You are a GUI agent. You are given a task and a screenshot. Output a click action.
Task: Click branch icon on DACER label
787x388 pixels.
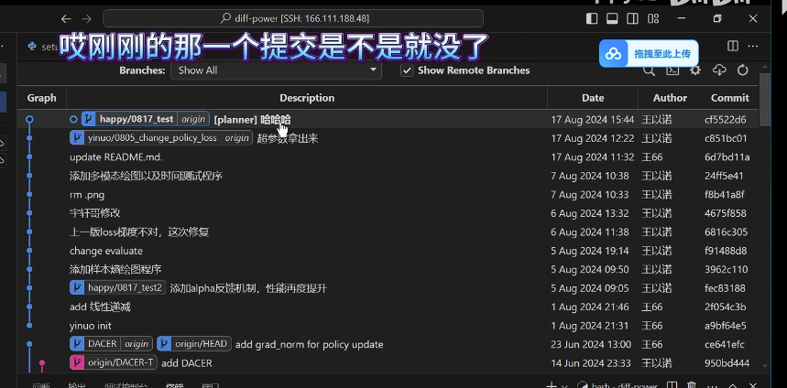[x=77, y=344]
